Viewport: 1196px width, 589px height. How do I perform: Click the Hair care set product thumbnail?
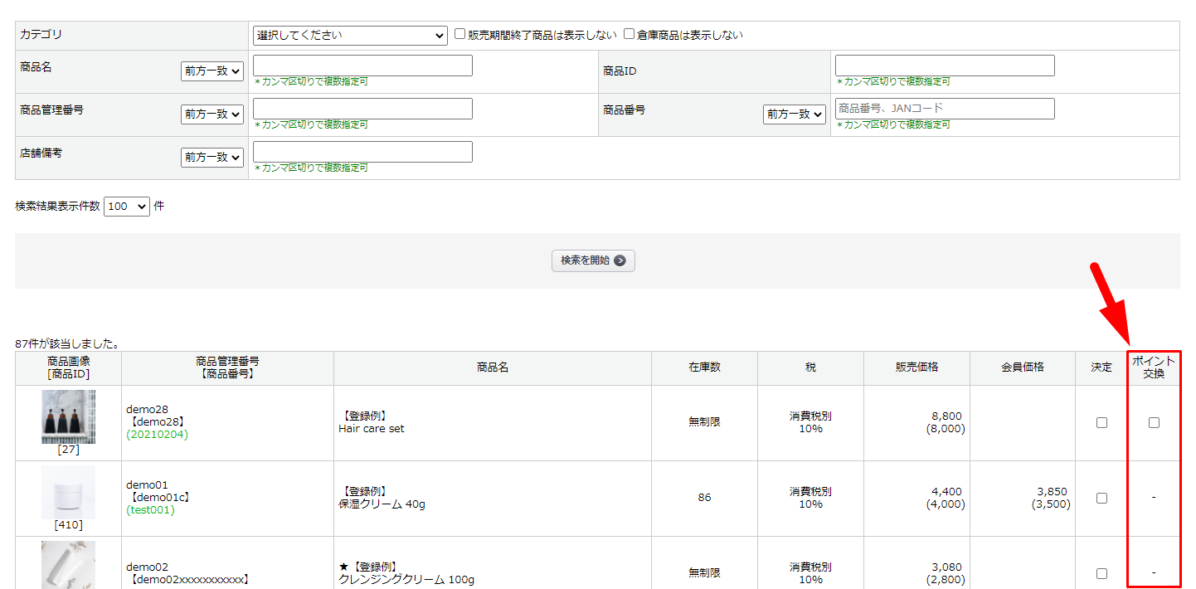[x=68, y=416]
